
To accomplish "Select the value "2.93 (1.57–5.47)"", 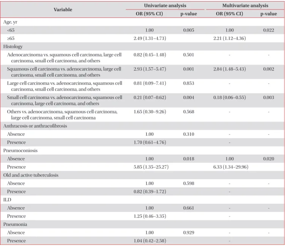I will point(150,69).
